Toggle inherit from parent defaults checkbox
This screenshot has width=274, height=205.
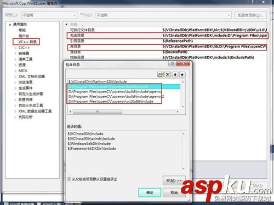point(69,179)
